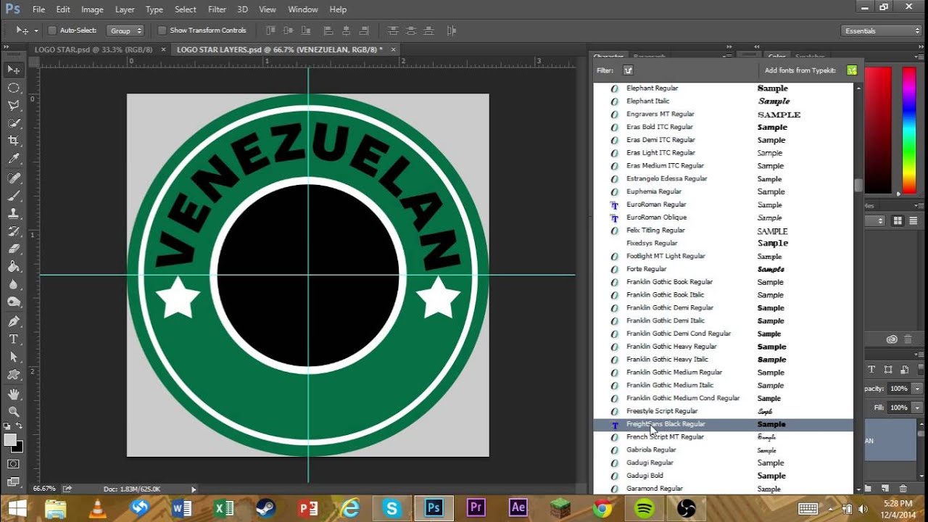Open the Opacity slider dropdown arrow

click(x=917, y=389)
